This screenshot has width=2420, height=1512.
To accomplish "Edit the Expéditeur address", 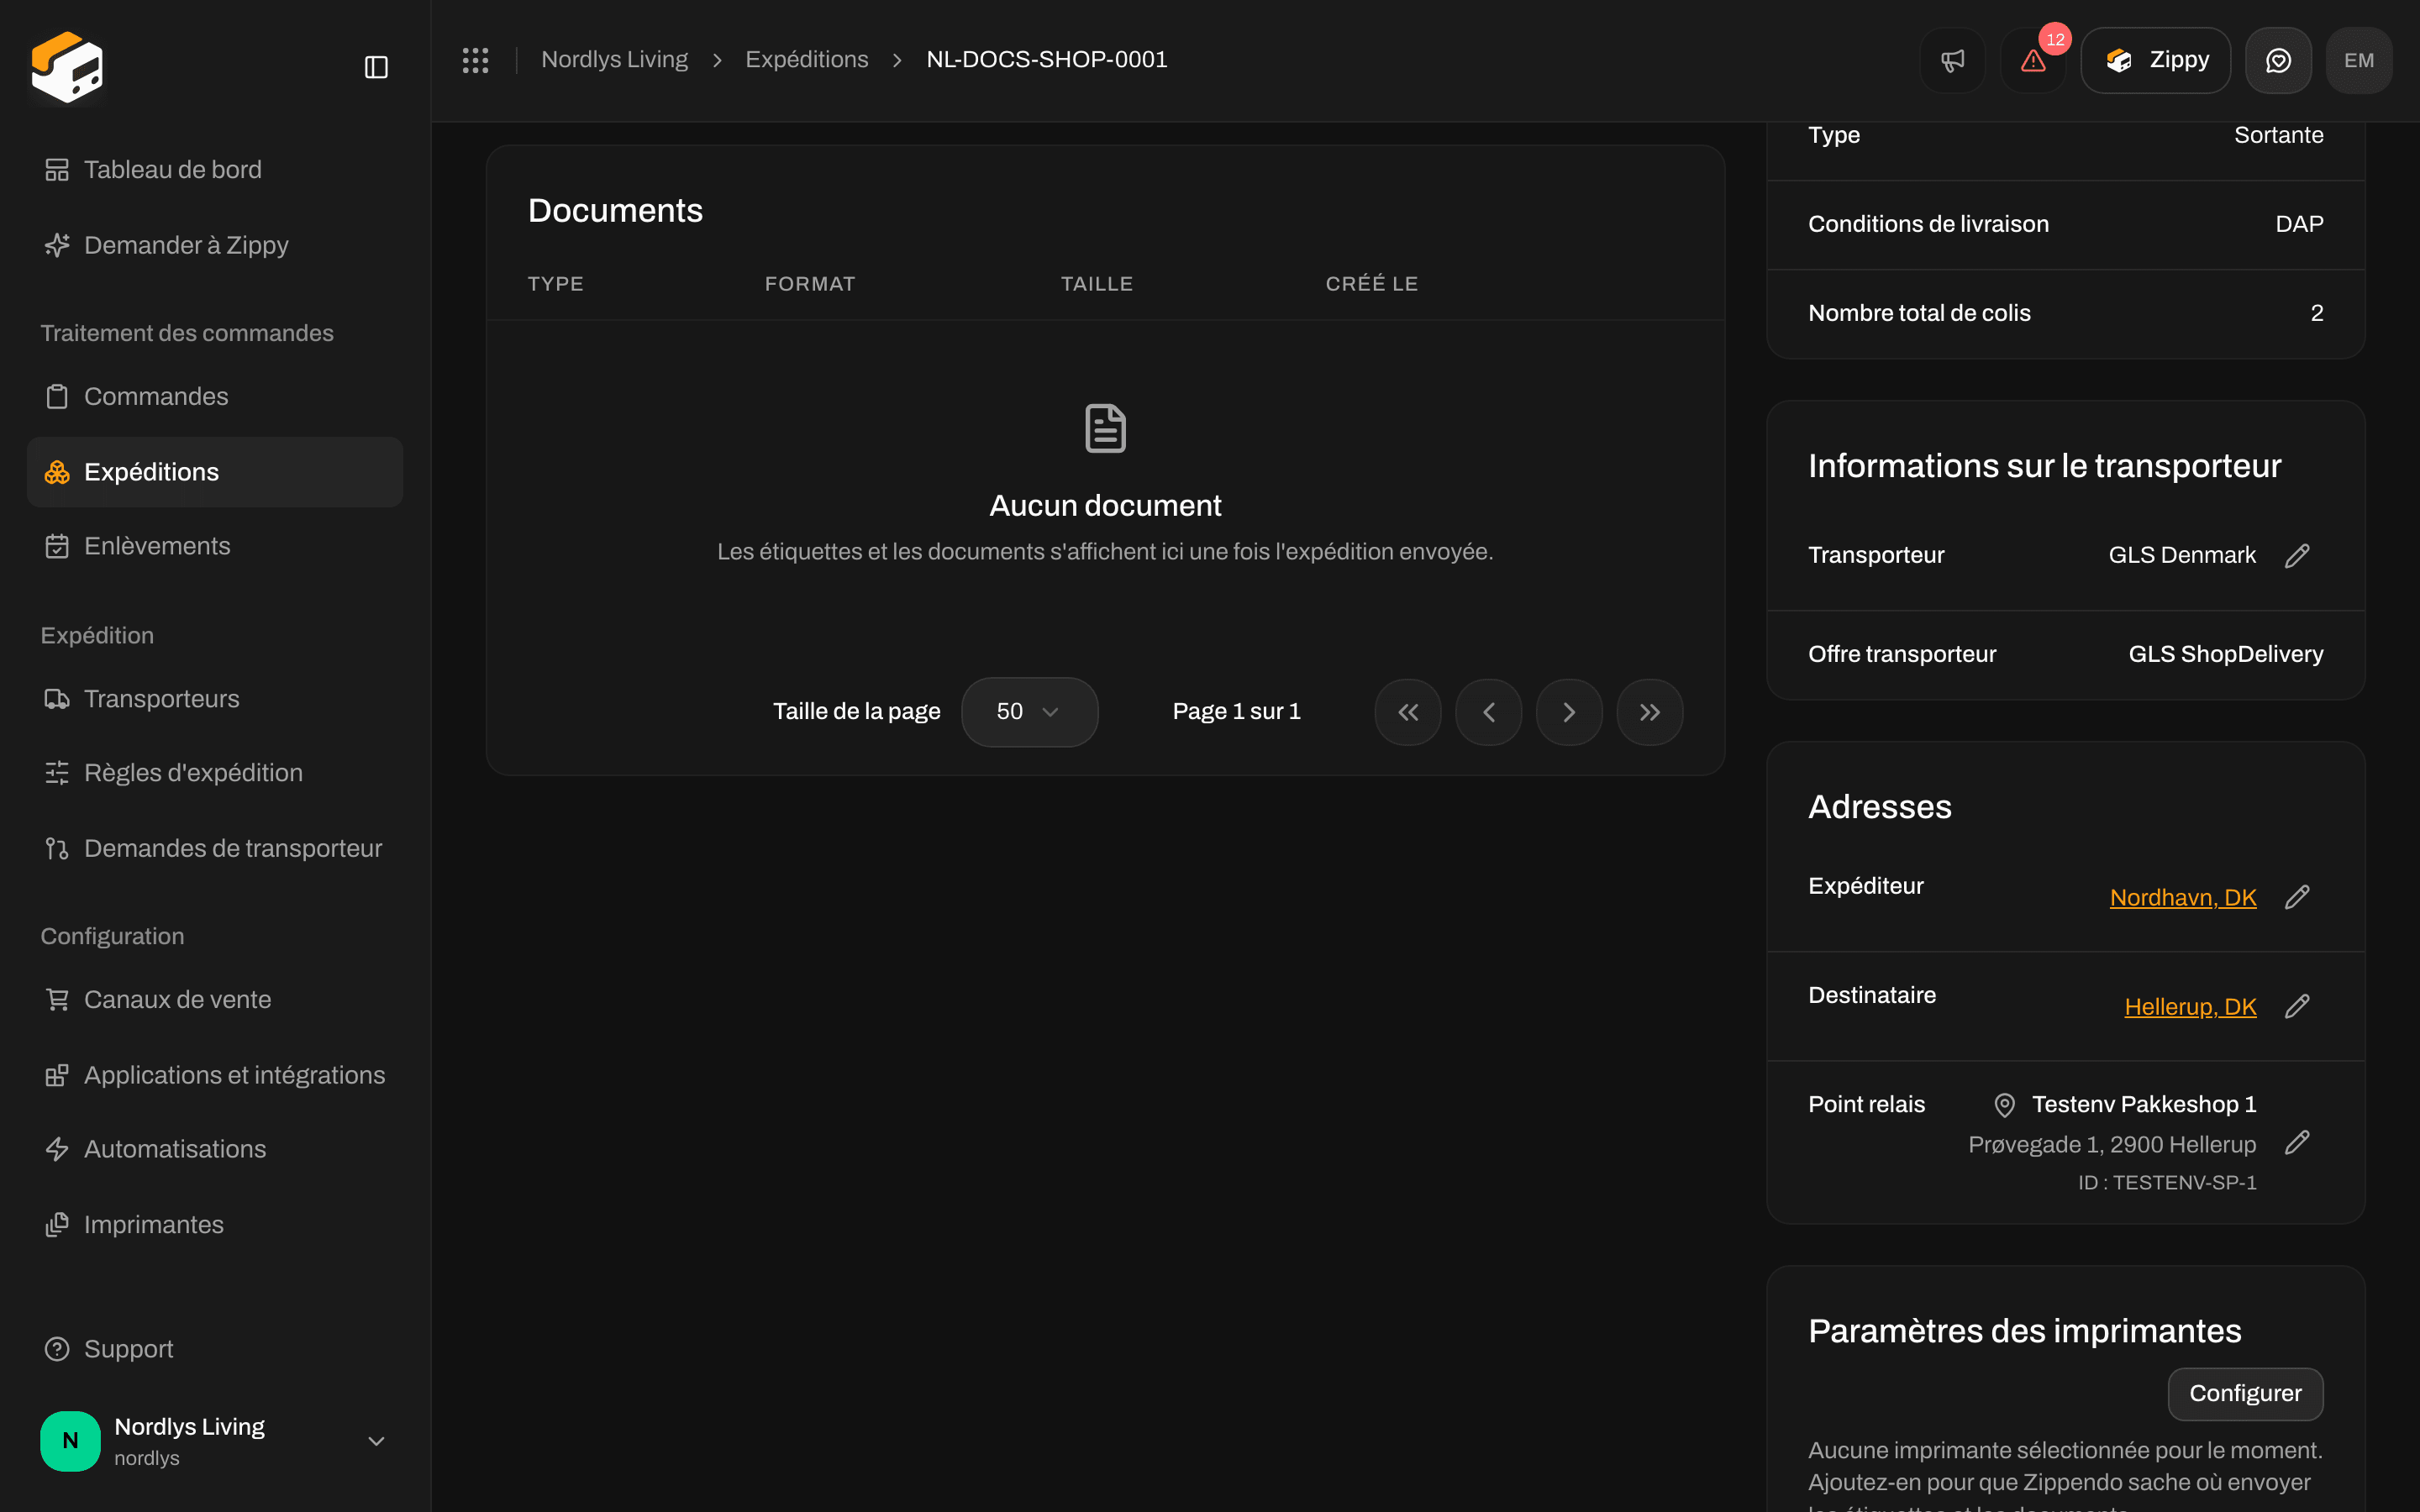I will click(2297, 897).
